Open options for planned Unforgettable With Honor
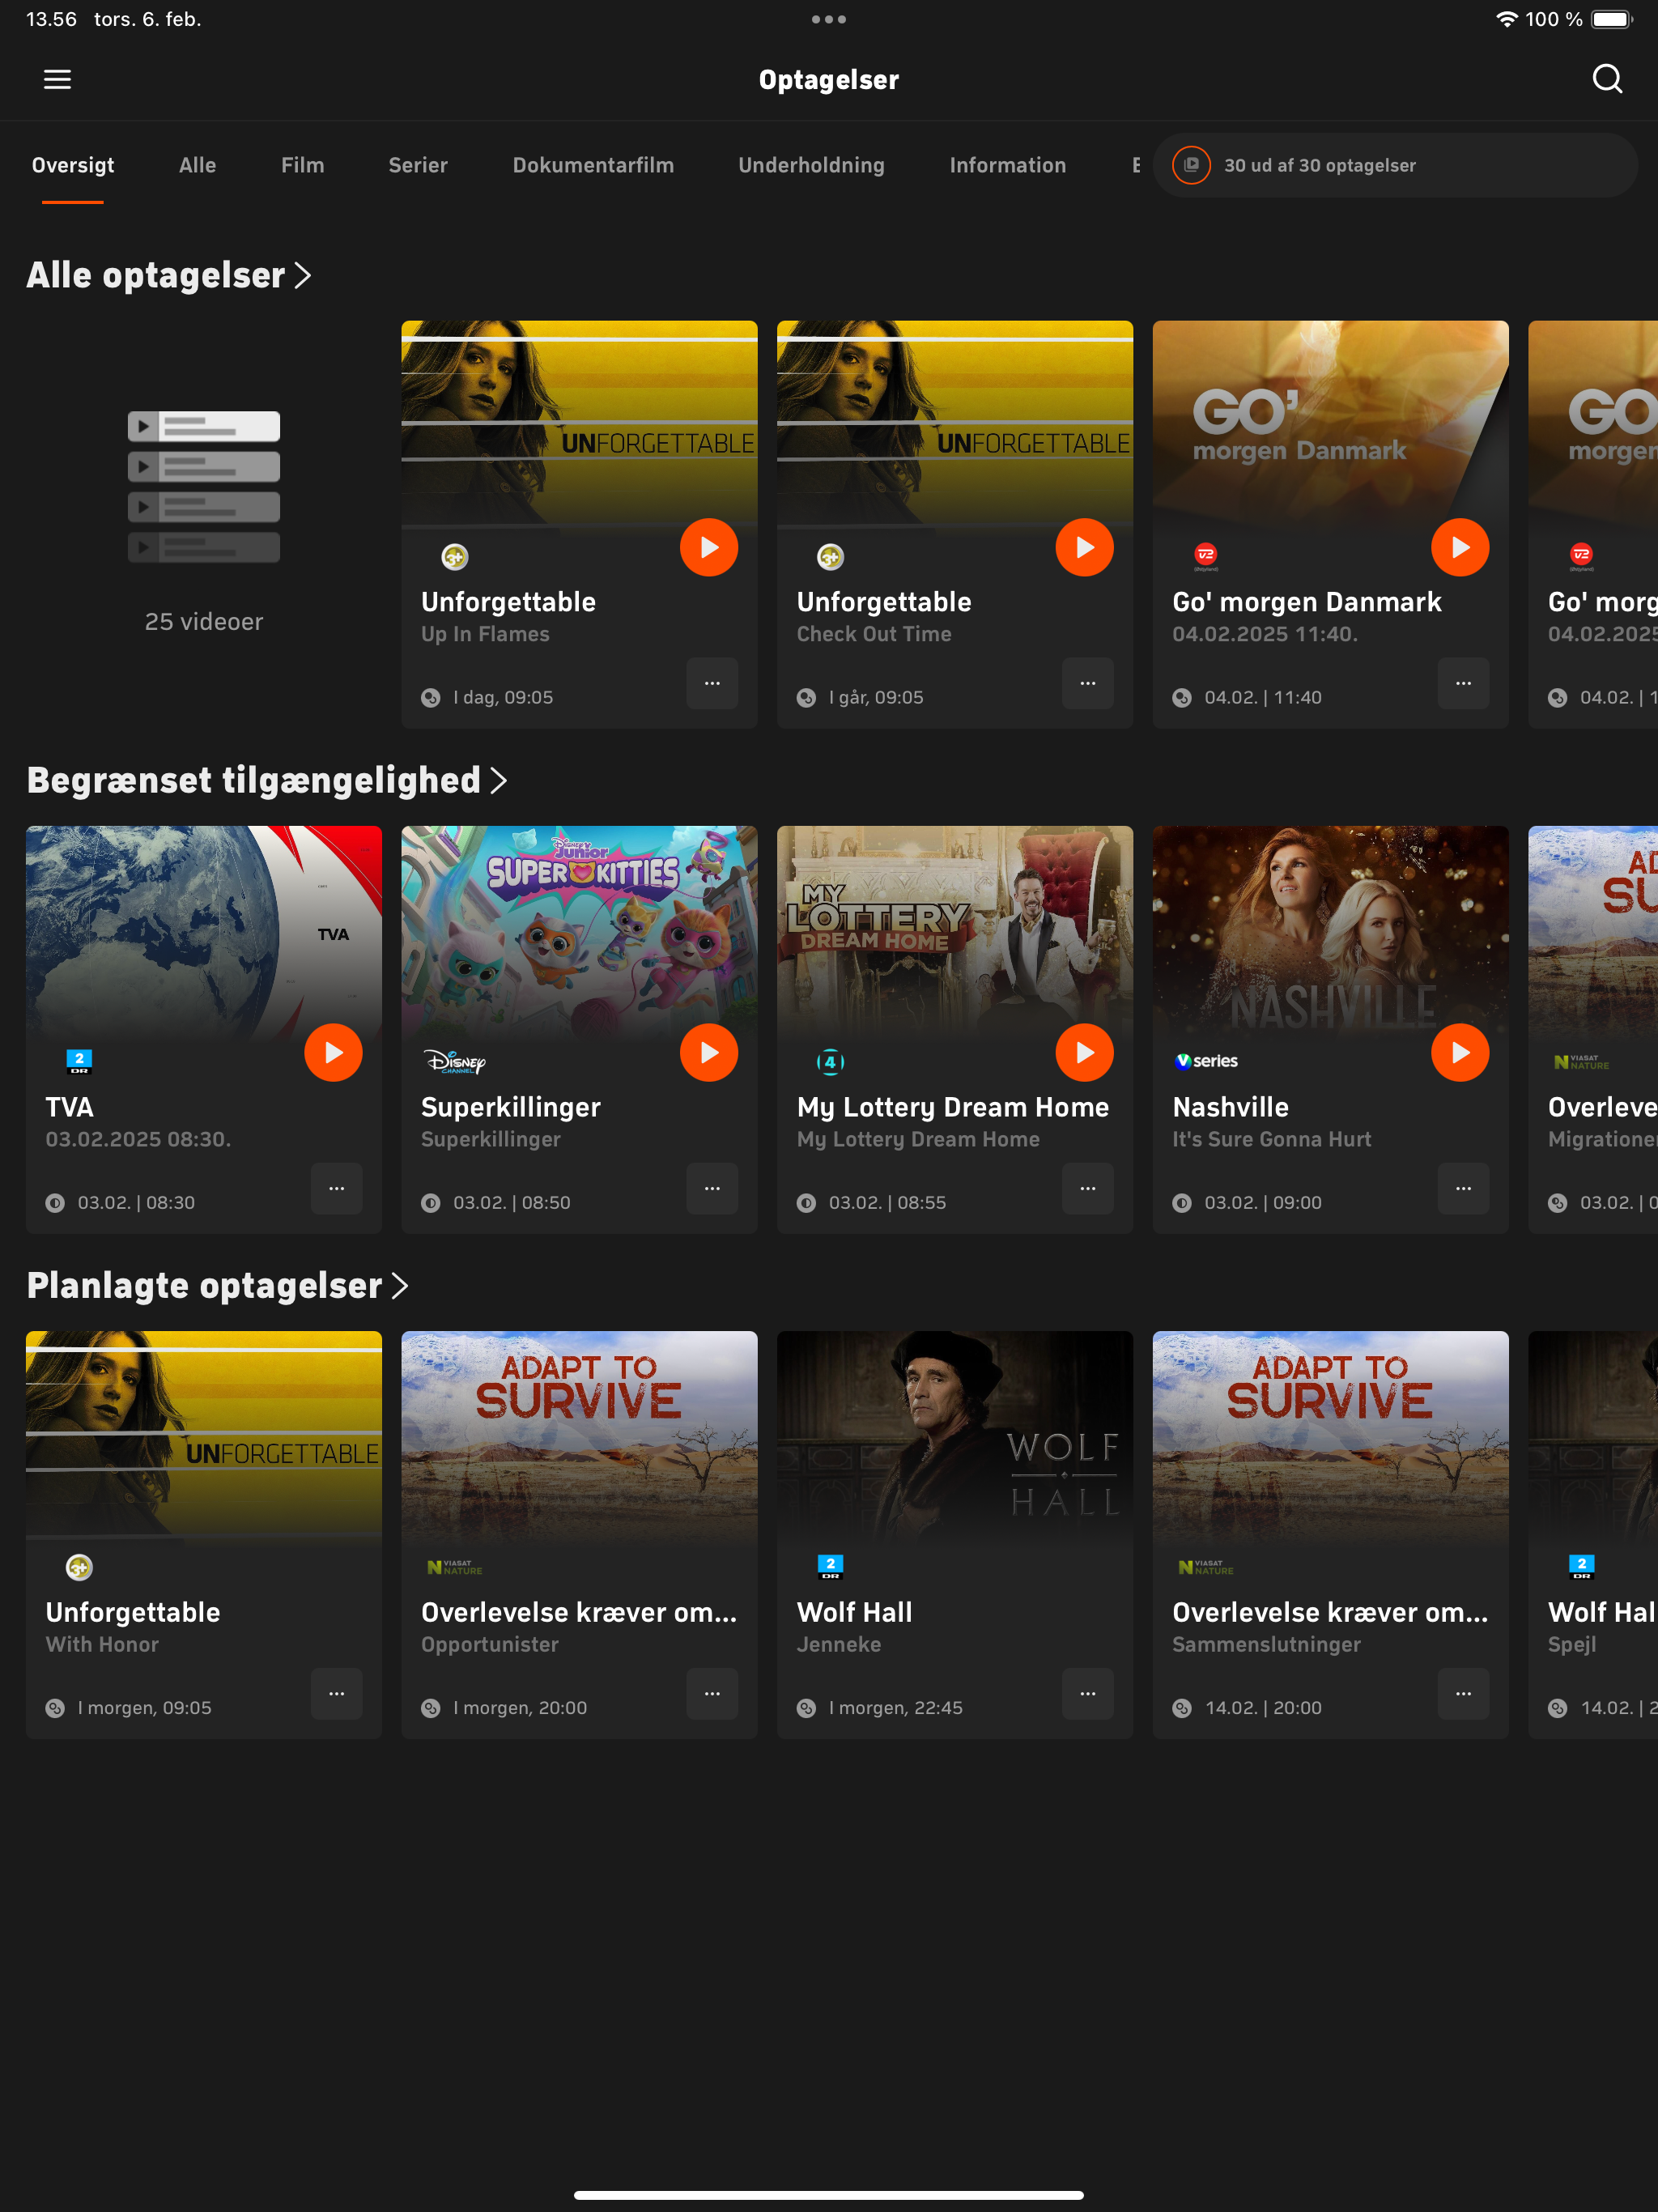Screen dimensions: 1658x2212 pyautogui.click(x=336, y=1693)
